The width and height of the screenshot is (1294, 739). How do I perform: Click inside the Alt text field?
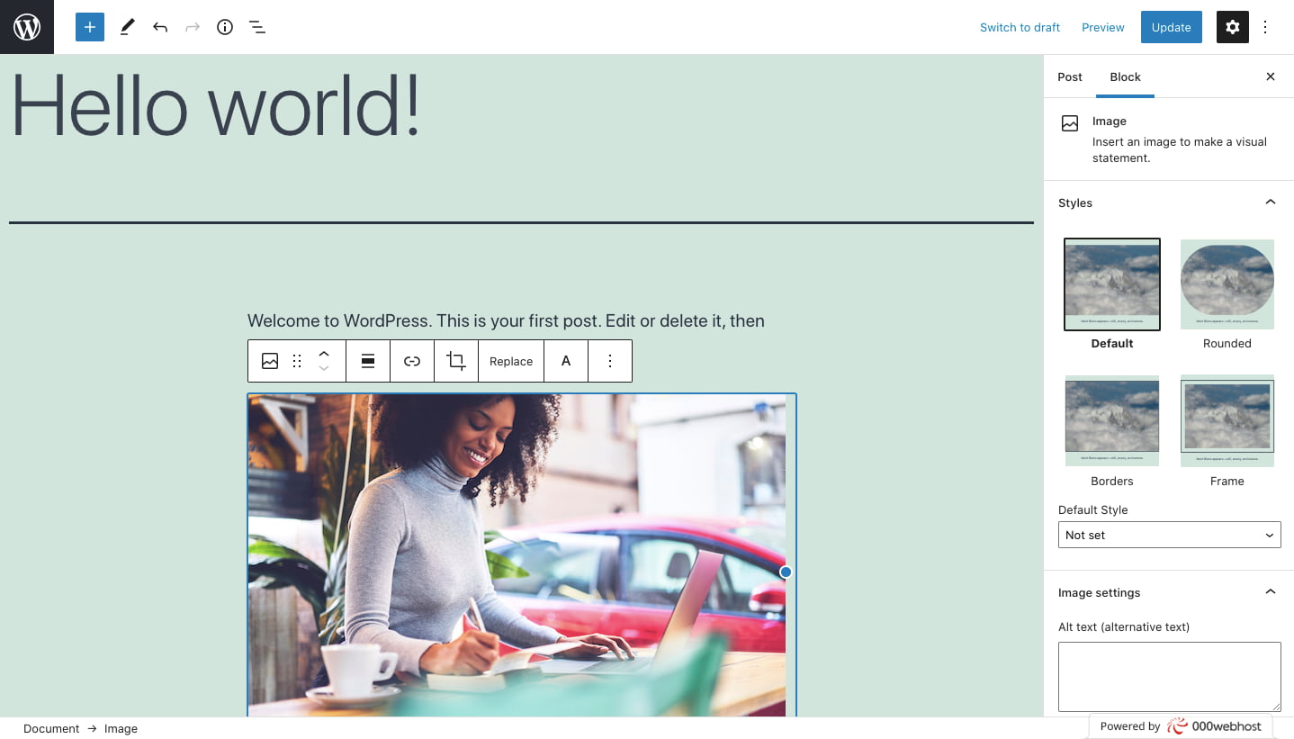1169,675
